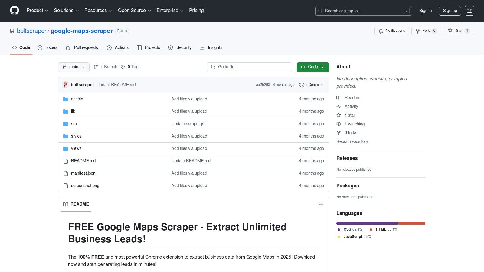Viewport: 484px width, 272px height.
Task: Expand the Enterprise menu
Action: click(x=170, y=11)
